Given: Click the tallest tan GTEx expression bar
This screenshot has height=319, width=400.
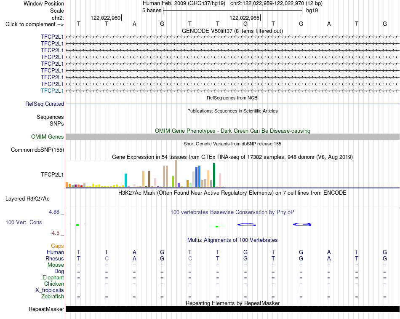Looking at the screenshot, I should click(176, 174).
